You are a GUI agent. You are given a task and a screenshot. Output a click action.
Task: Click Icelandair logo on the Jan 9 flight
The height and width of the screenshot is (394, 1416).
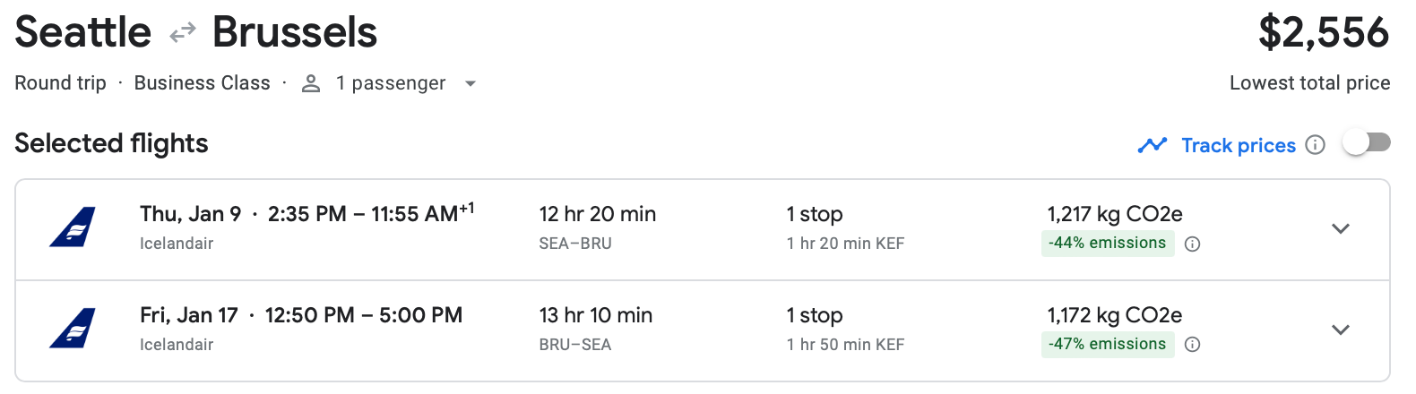pos(73,227)
